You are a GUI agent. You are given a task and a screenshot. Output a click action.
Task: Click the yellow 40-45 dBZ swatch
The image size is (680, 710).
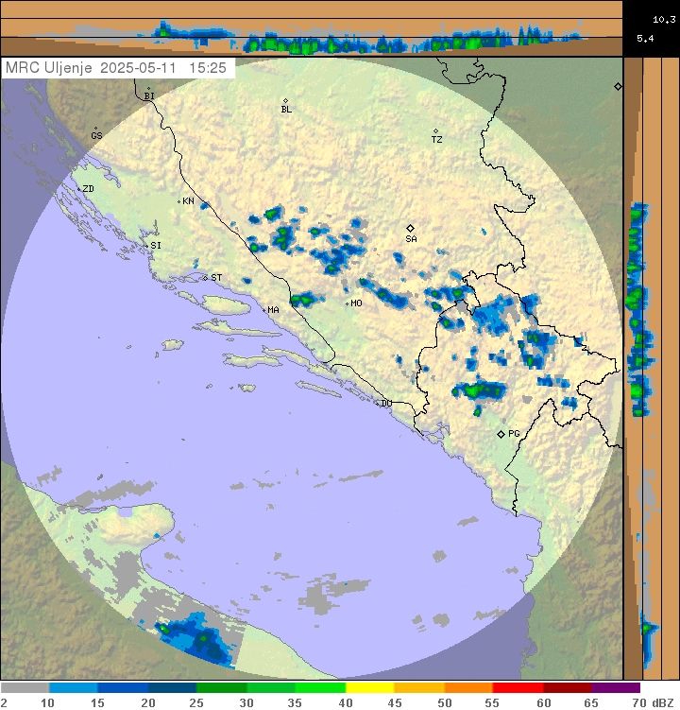coord(370,688)
